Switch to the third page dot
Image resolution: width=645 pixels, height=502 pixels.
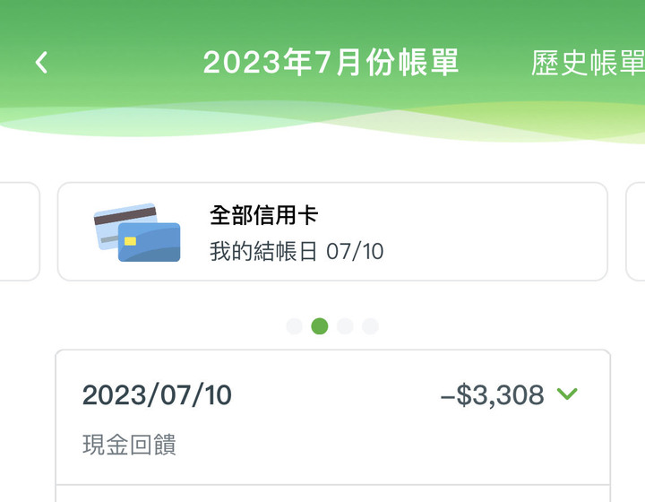point(345,326)
